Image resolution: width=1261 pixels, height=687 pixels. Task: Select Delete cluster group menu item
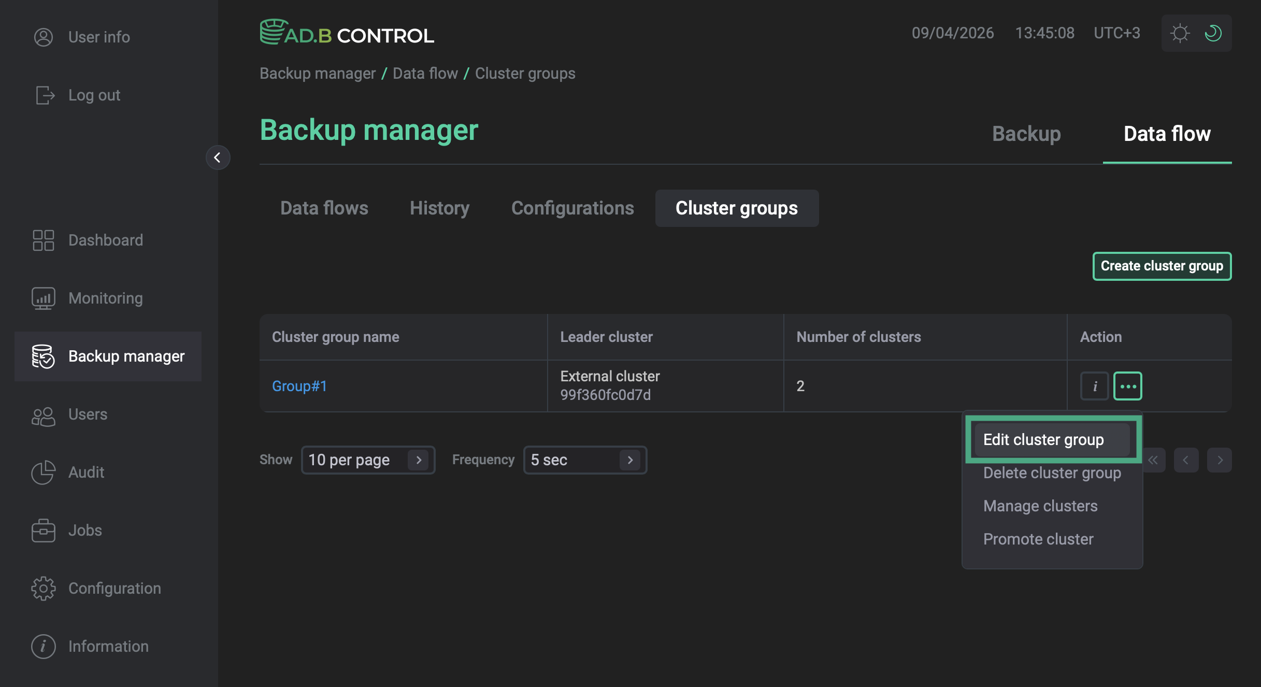(1052, 473)
